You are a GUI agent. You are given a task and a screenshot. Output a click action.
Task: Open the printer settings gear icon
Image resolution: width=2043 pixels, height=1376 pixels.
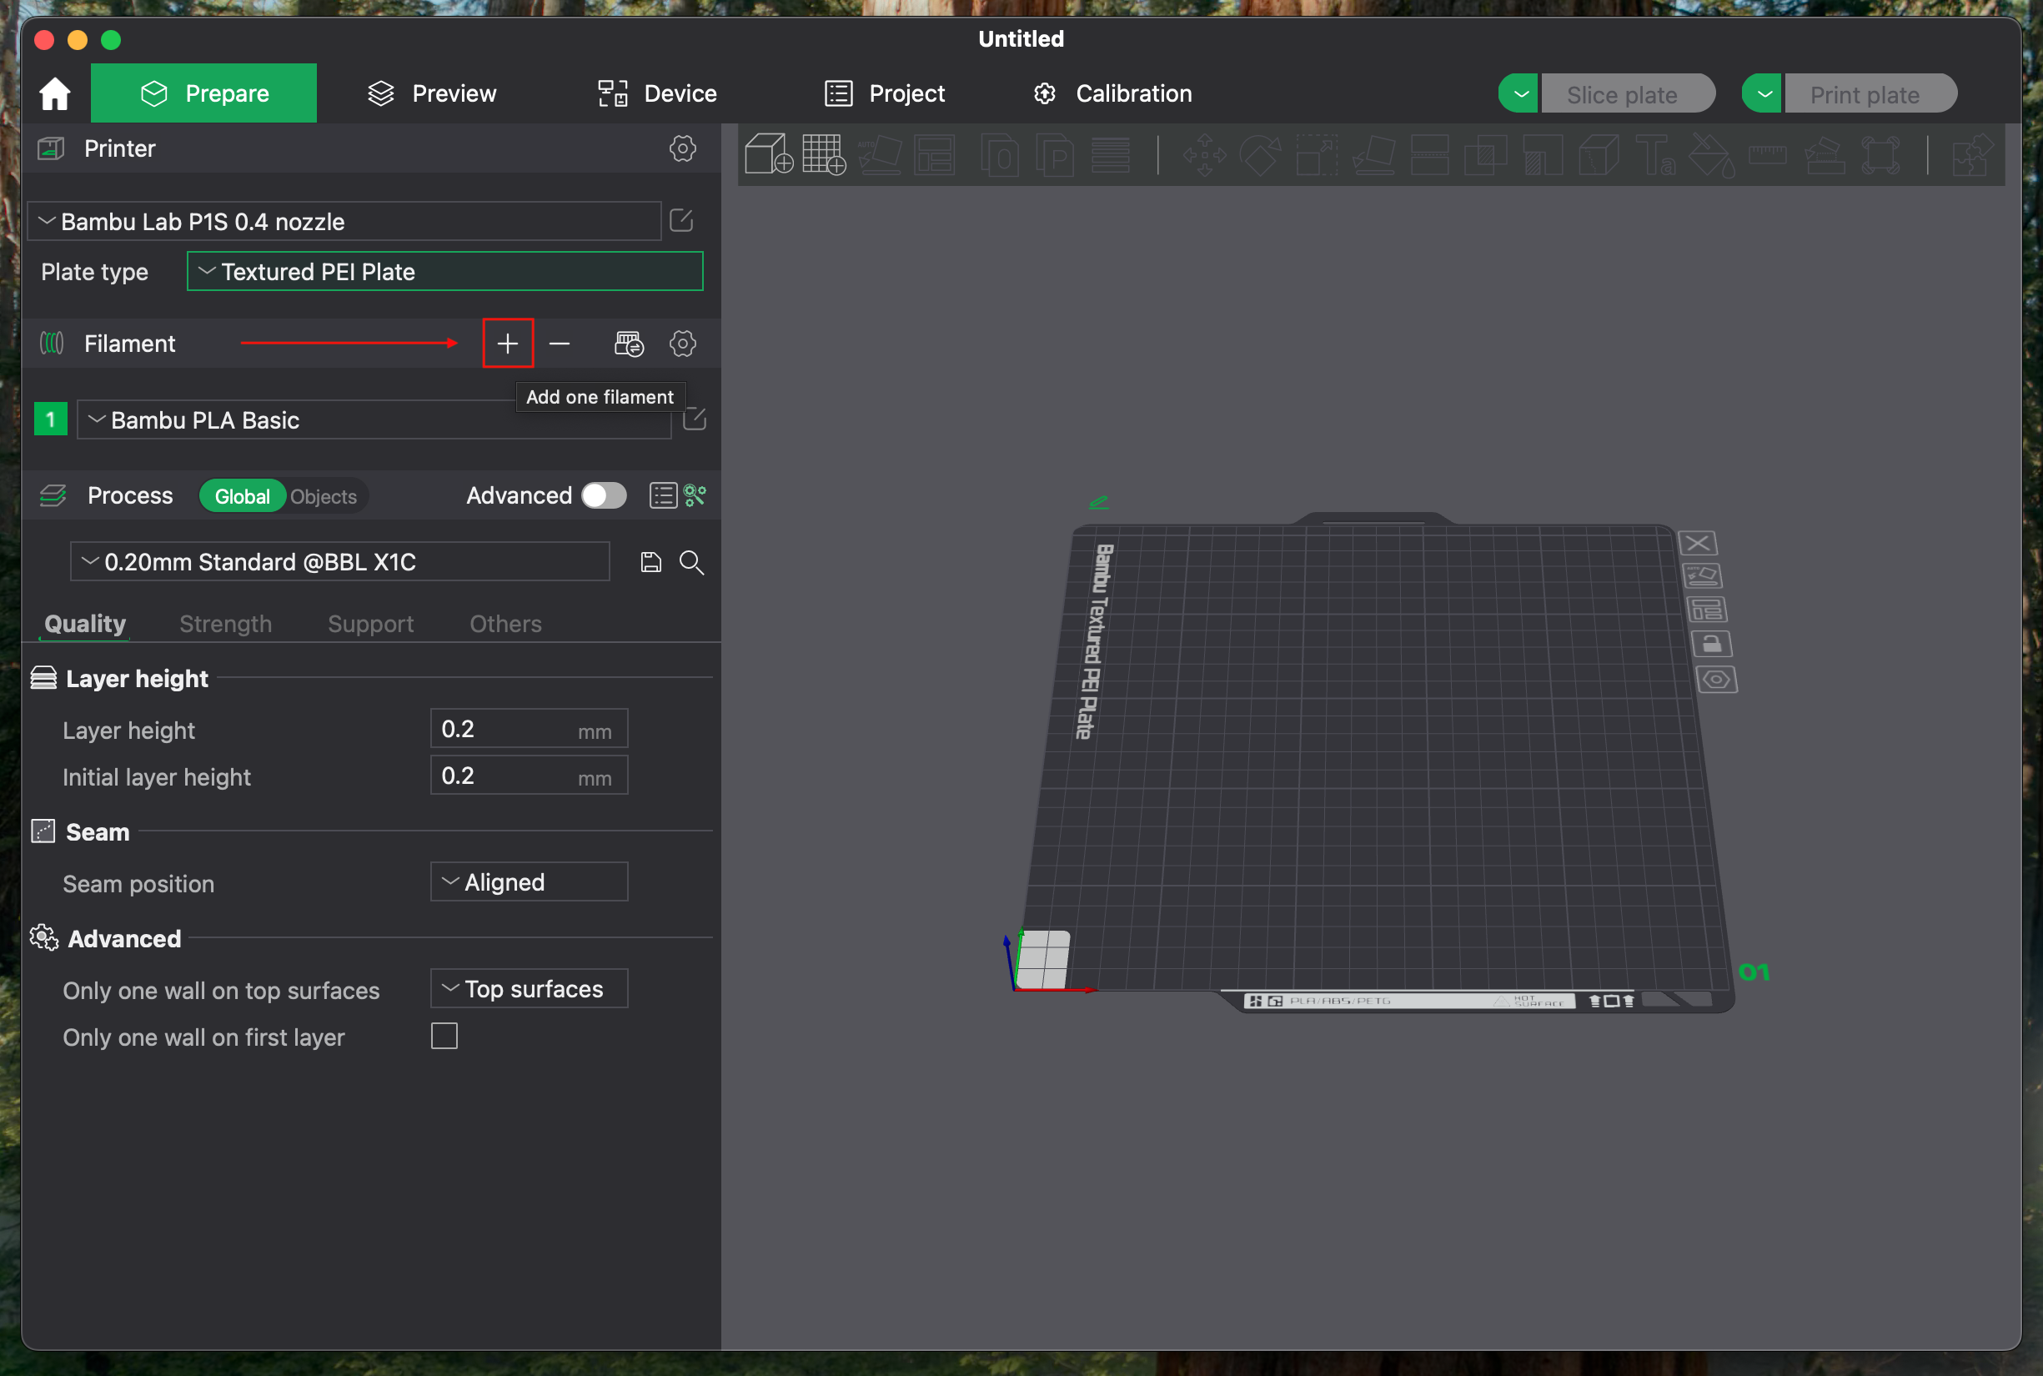point(682,148)
